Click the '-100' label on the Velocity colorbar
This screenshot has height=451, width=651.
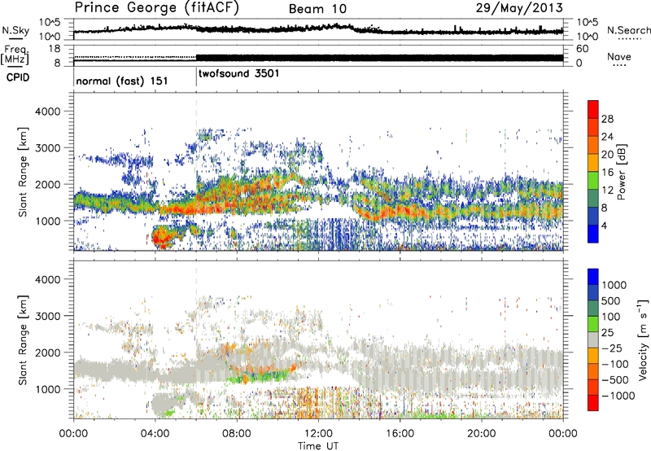615,364
